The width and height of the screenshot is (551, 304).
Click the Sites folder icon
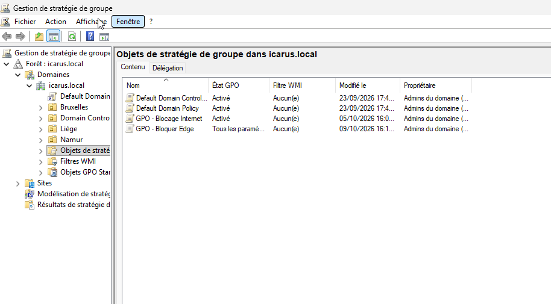pyautogui.click(x=30, y=183)
